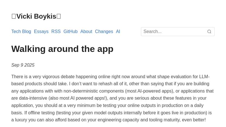Click the magnifier icon in the search box
This screenshot has width=226, height=127.
[209, 32]
